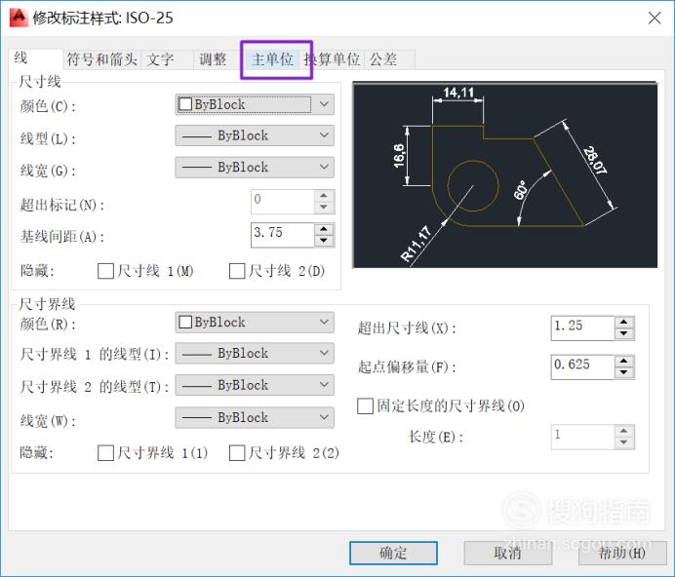This screenshot has width=675, height=577.
Task: Click 长度(E) up arrow
Action: point(624,431)
